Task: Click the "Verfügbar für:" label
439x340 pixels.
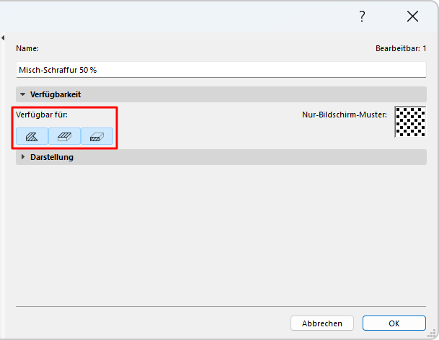Action: pos(42,114)
